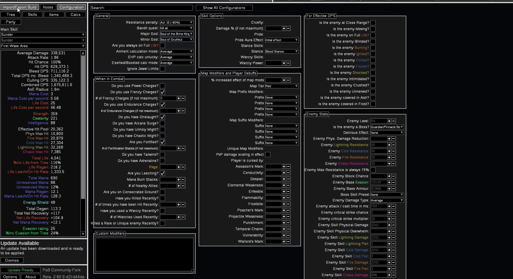Click the configuration Search field
This screenshot has width=513, height=279.
pos(142,8)
